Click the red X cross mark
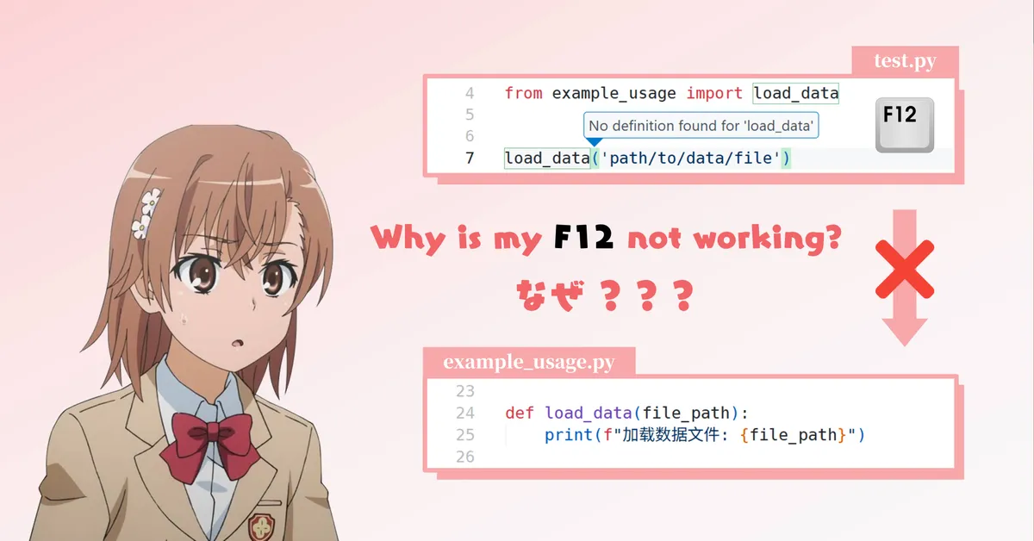The width and height of the screenshot is (1034, 541). point(904,270)
